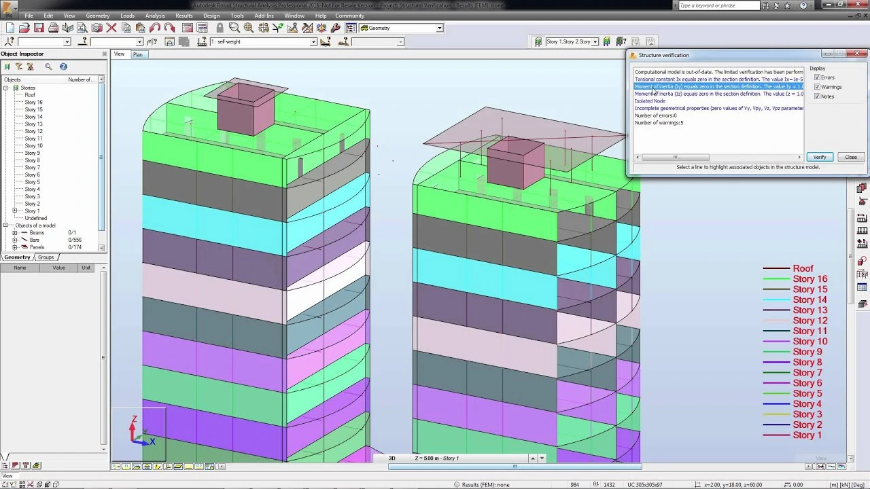Open the bar selection dropdown

(139, 41)
